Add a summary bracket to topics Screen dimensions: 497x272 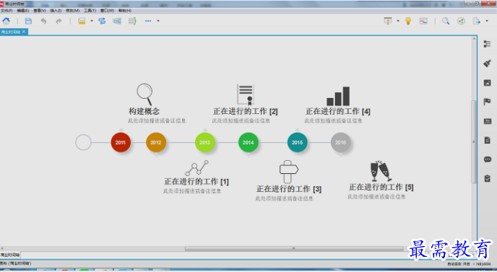132,21
